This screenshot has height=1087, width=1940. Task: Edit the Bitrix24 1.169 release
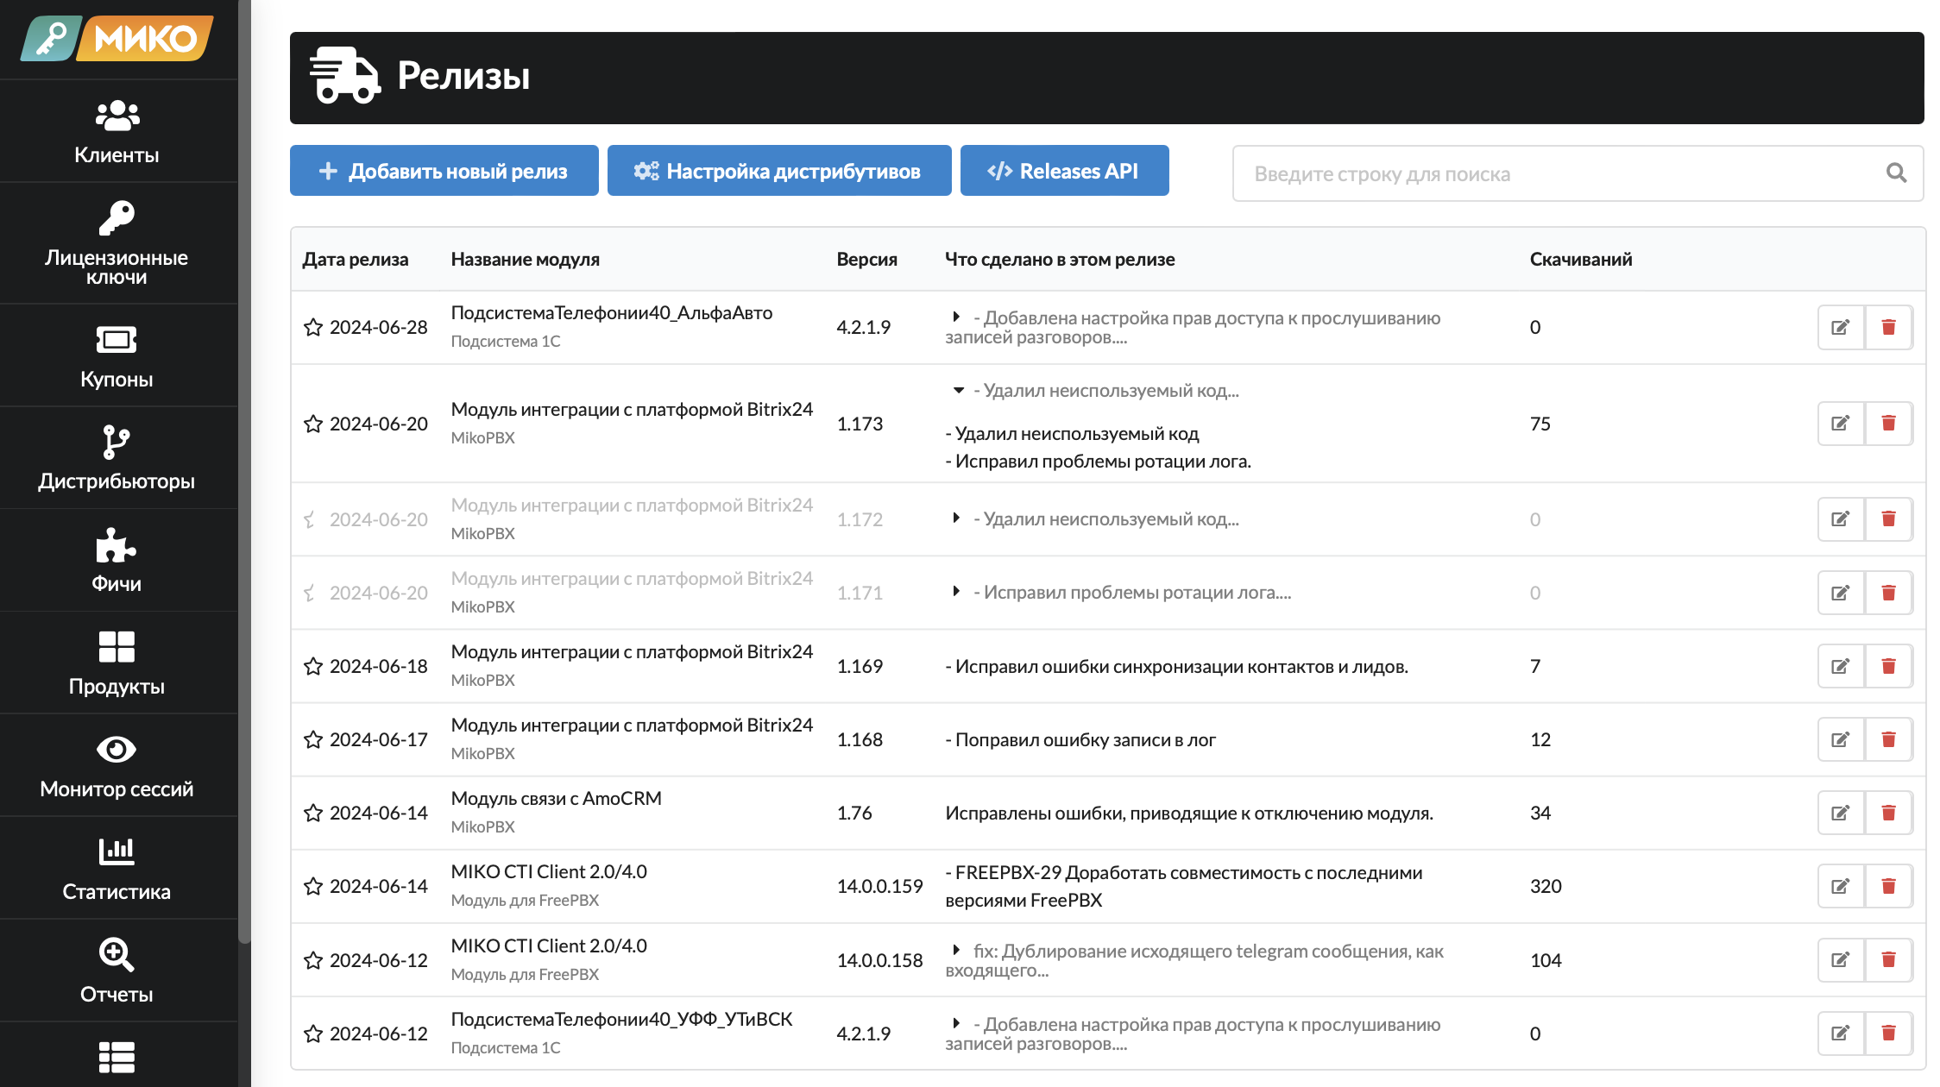coord(1841,666)
